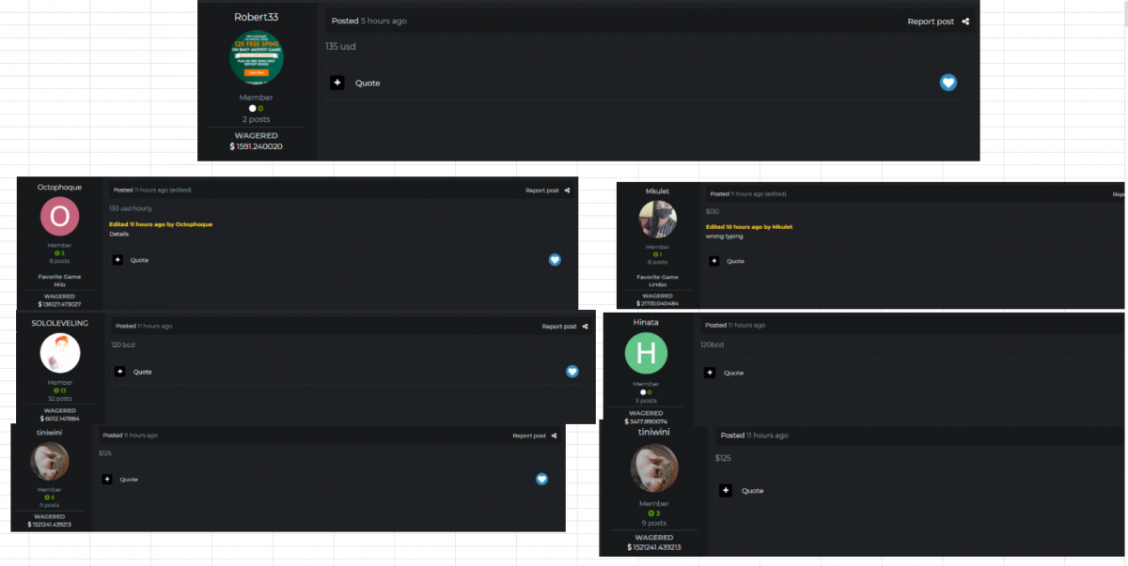Image resolution: width=1128 pixels, height=566 pixels.
Task: Open Hinata's green H avatar
Action: click(646, 353)
